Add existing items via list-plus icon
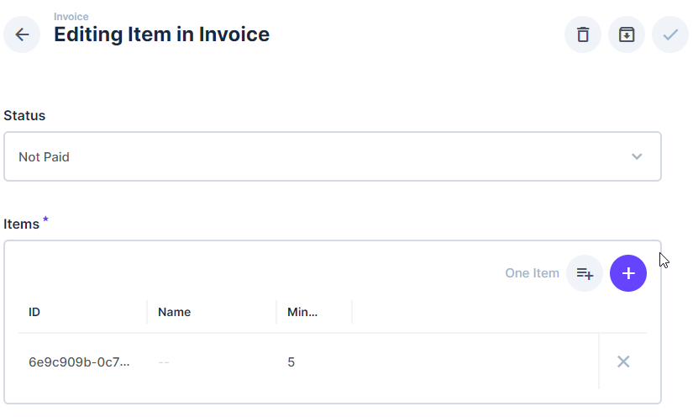The height and width of the screenshot is (417, 693). tap(585, 273)
